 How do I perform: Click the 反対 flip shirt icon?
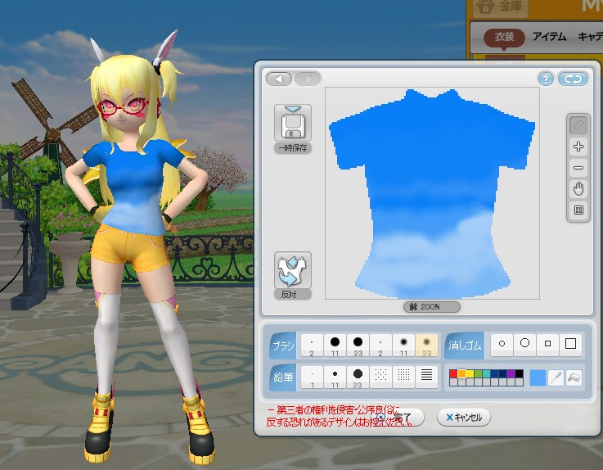pyautogui.click(x=293, y=270)
